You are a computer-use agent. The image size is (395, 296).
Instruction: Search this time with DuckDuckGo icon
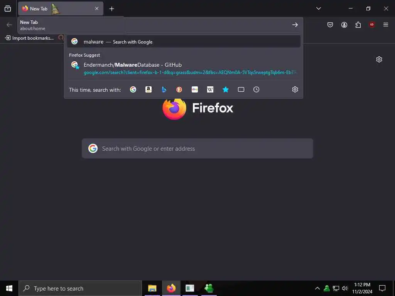(x=179, y=89)
